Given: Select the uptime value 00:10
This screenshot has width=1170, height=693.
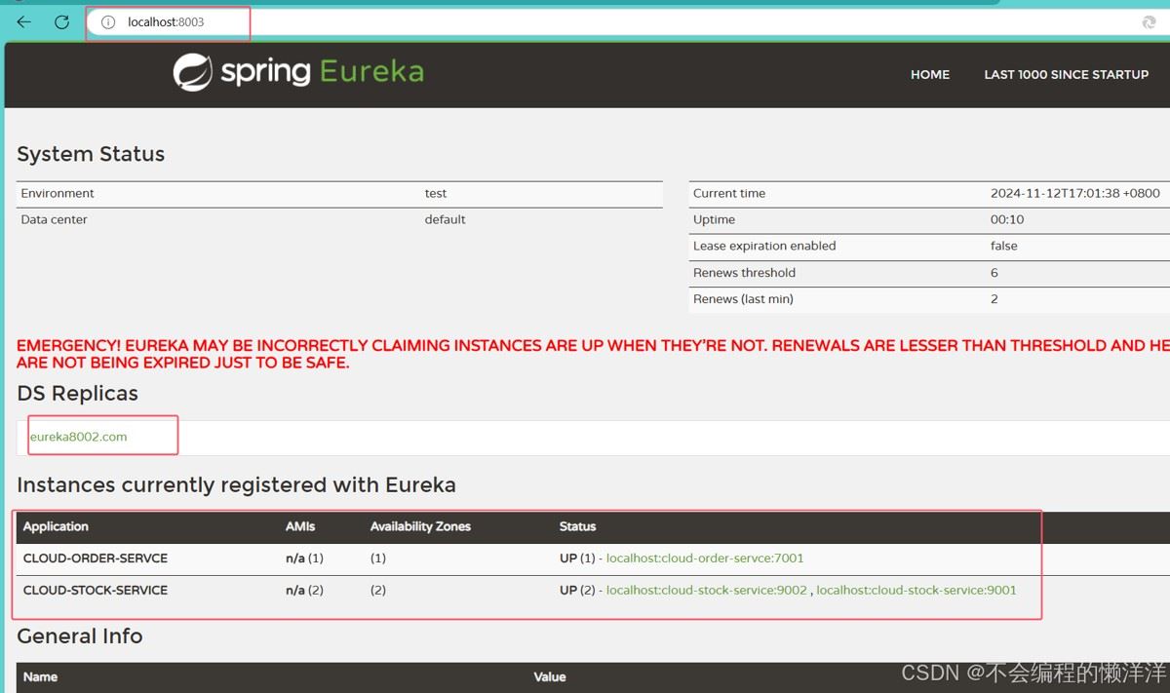Looking at the screenshot, I should (x=1007, y=219).
